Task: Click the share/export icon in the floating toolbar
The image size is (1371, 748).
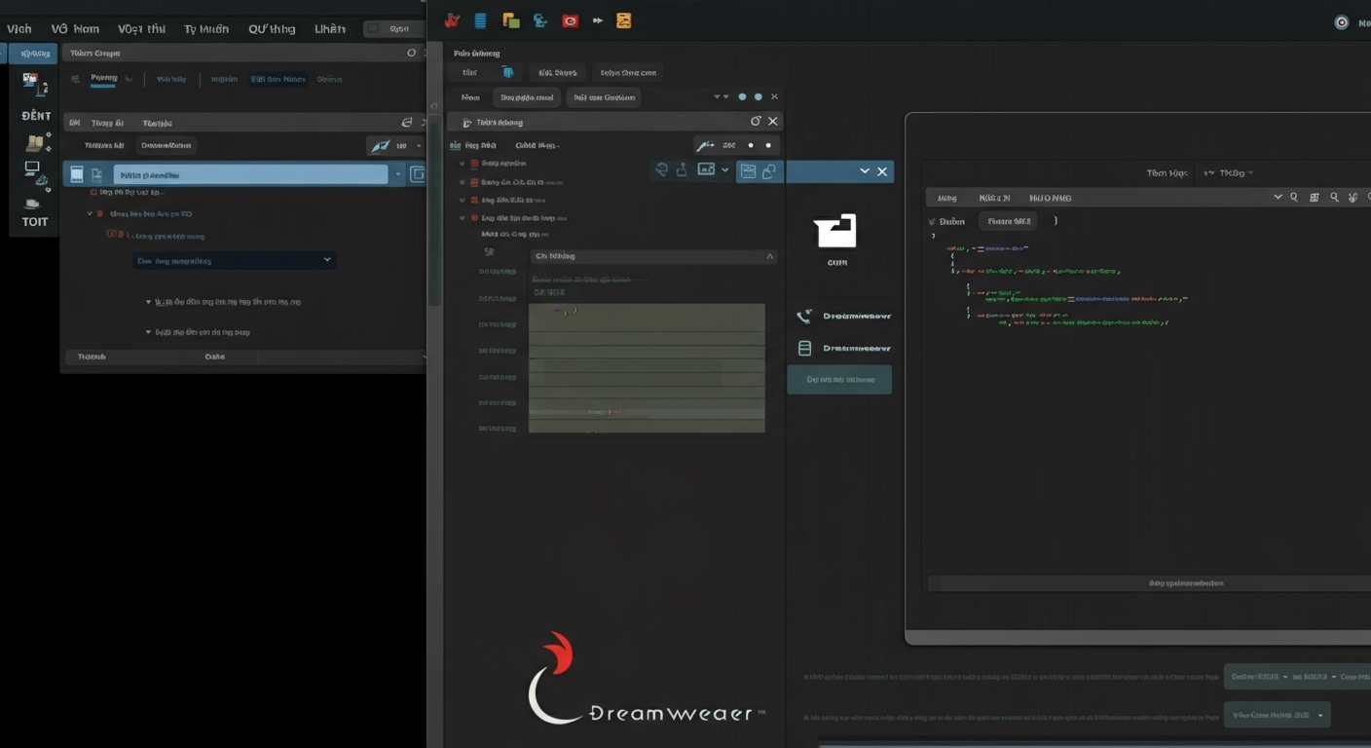Action: coord(682,169)
